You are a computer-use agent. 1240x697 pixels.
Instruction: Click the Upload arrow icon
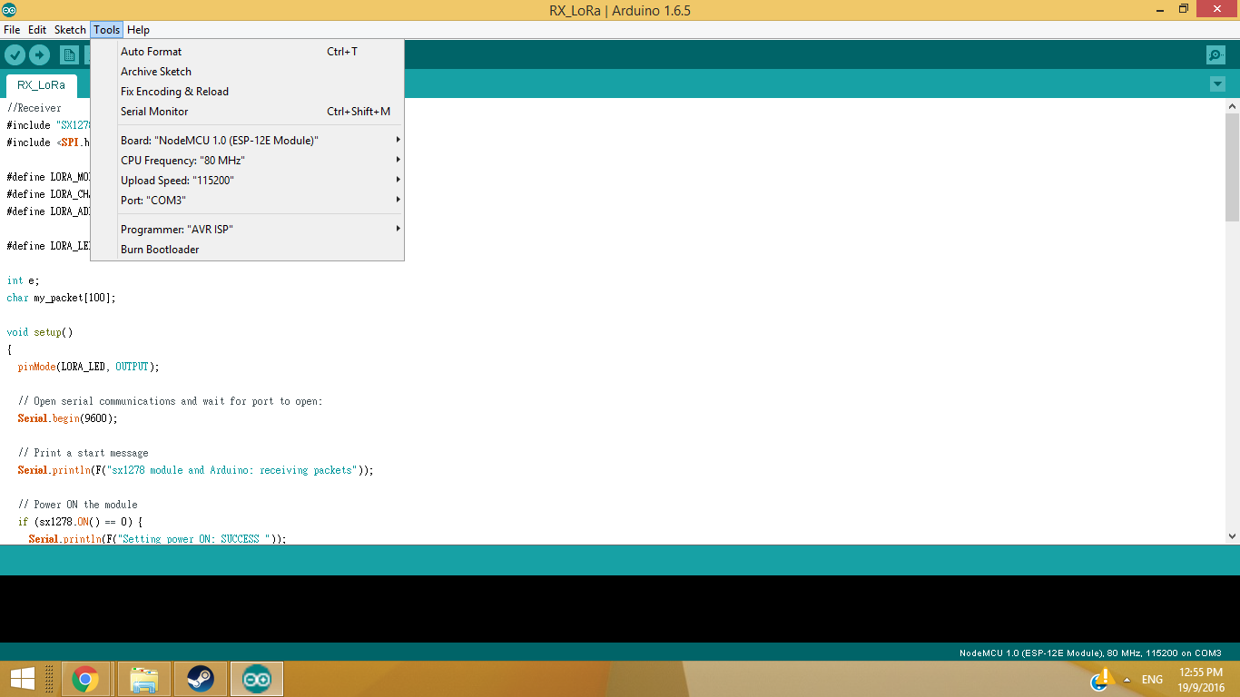[x=39, y=54]
